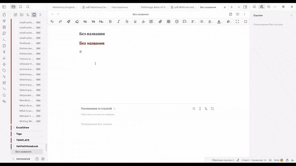
Task: Create a new folder
Action: (x=22, y=15)
